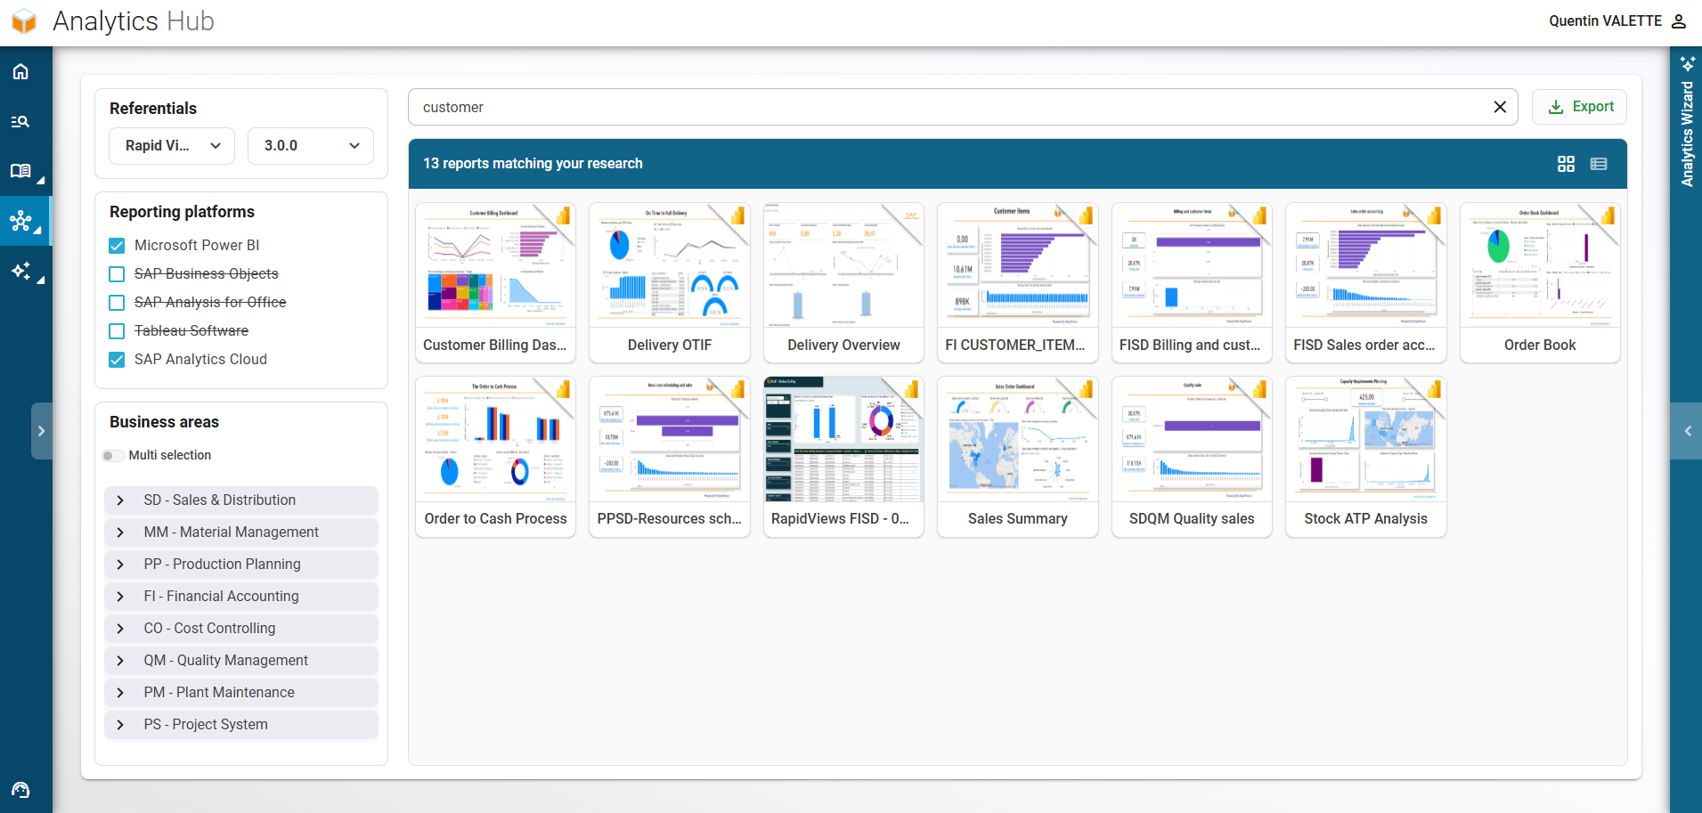Open Stock ATP Analysis report

[x=1365, y=457]
